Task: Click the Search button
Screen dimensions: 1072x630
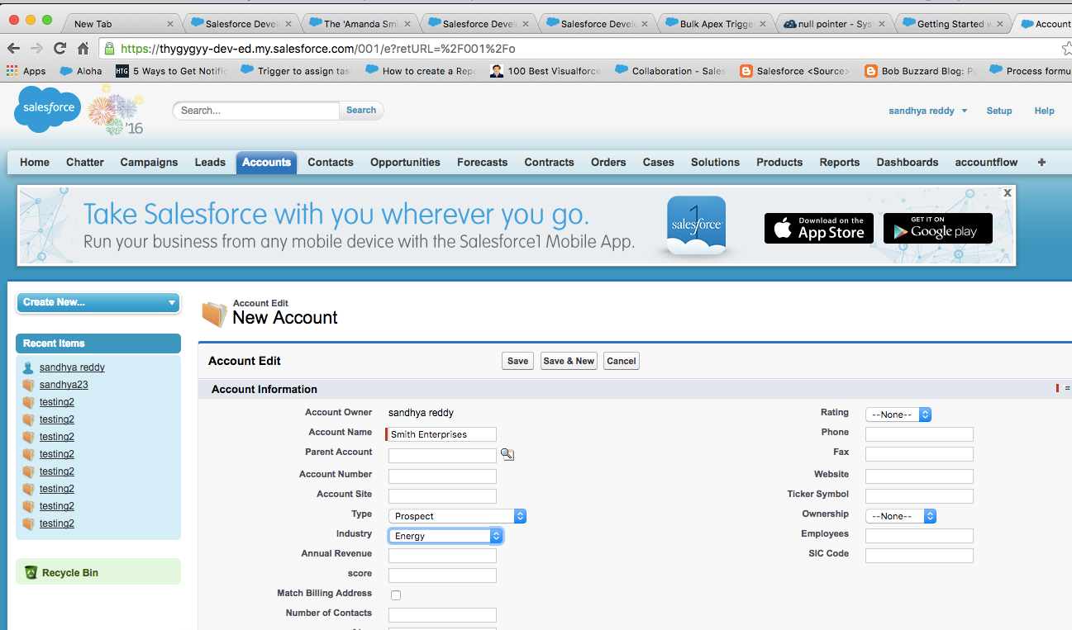Action: (x=361, y=111)
